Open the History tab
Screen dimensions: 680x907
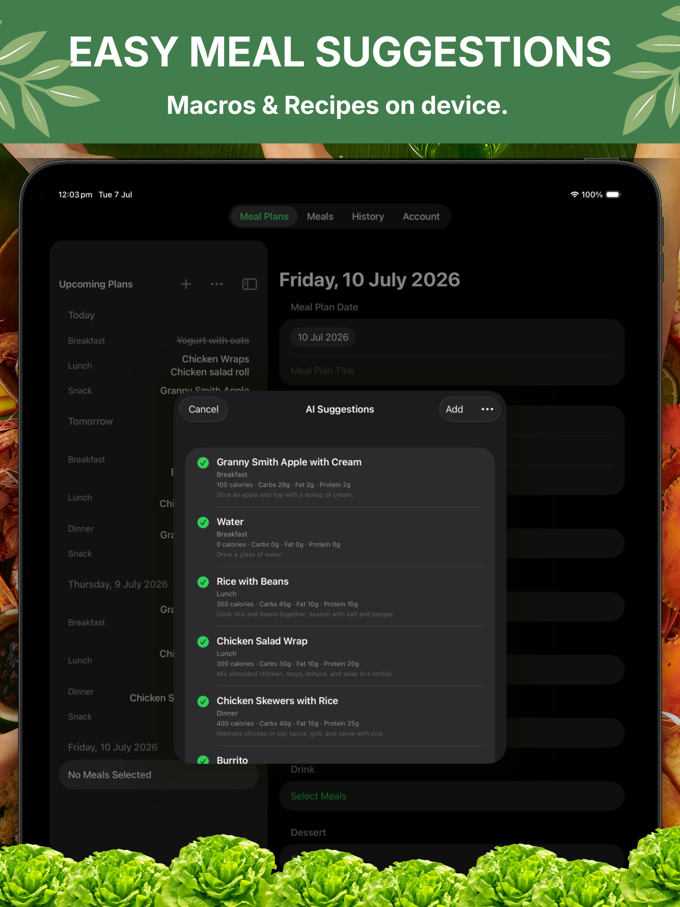368,216
